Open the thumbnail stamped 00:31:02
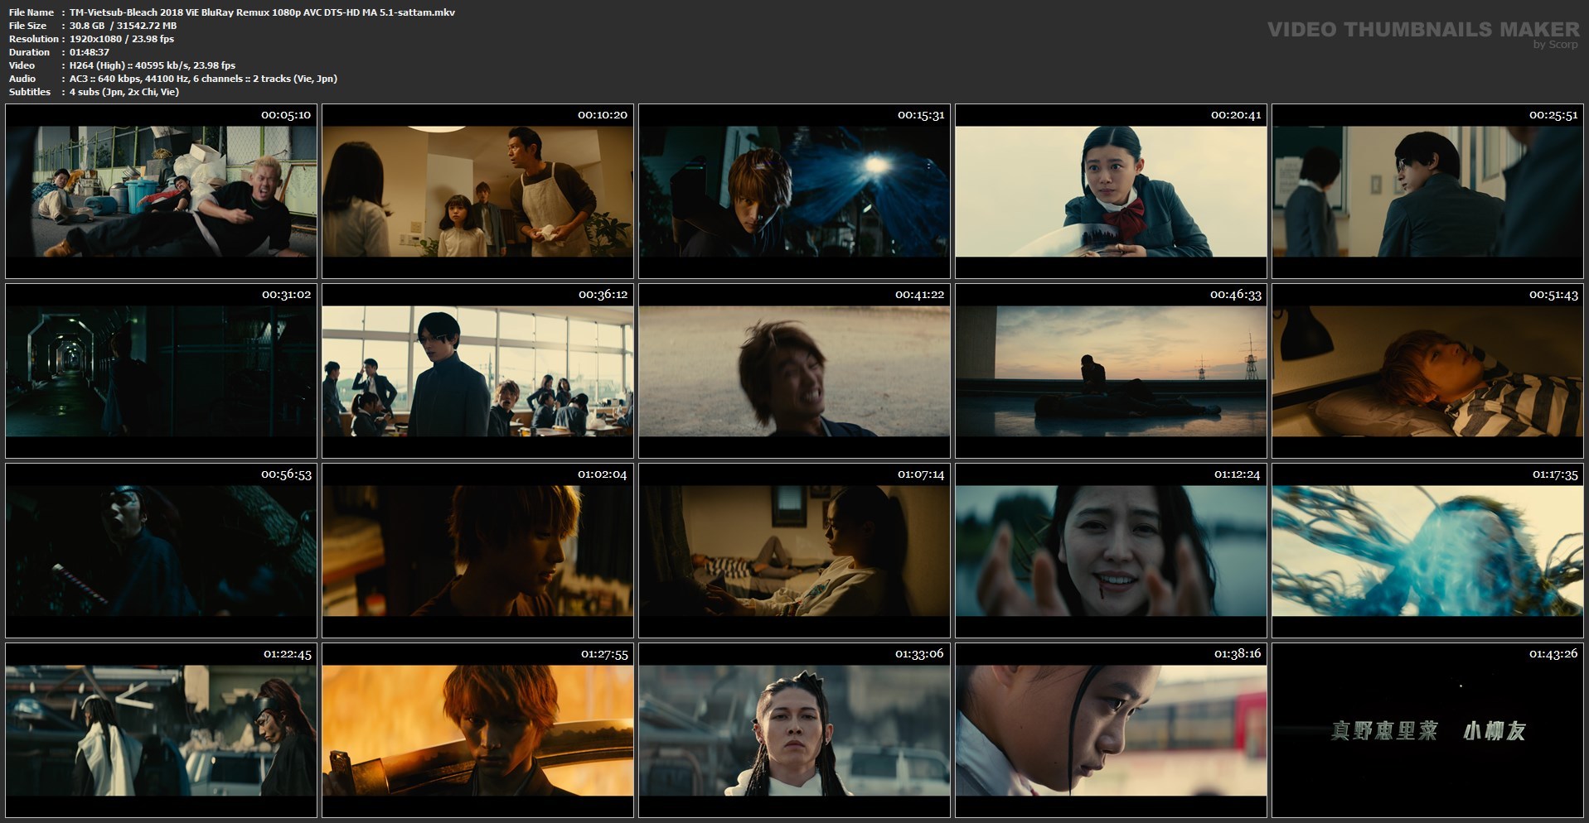1589x823 pixels. 161,371
